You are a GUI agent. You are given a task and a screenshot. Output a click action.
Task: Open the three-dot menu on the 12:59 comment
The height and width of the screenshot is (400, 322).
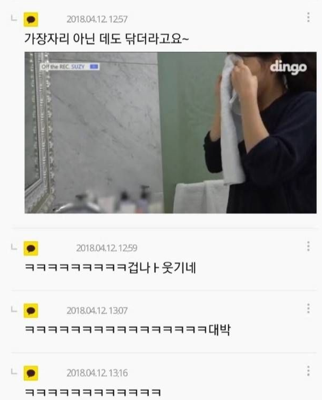(308, 246)
